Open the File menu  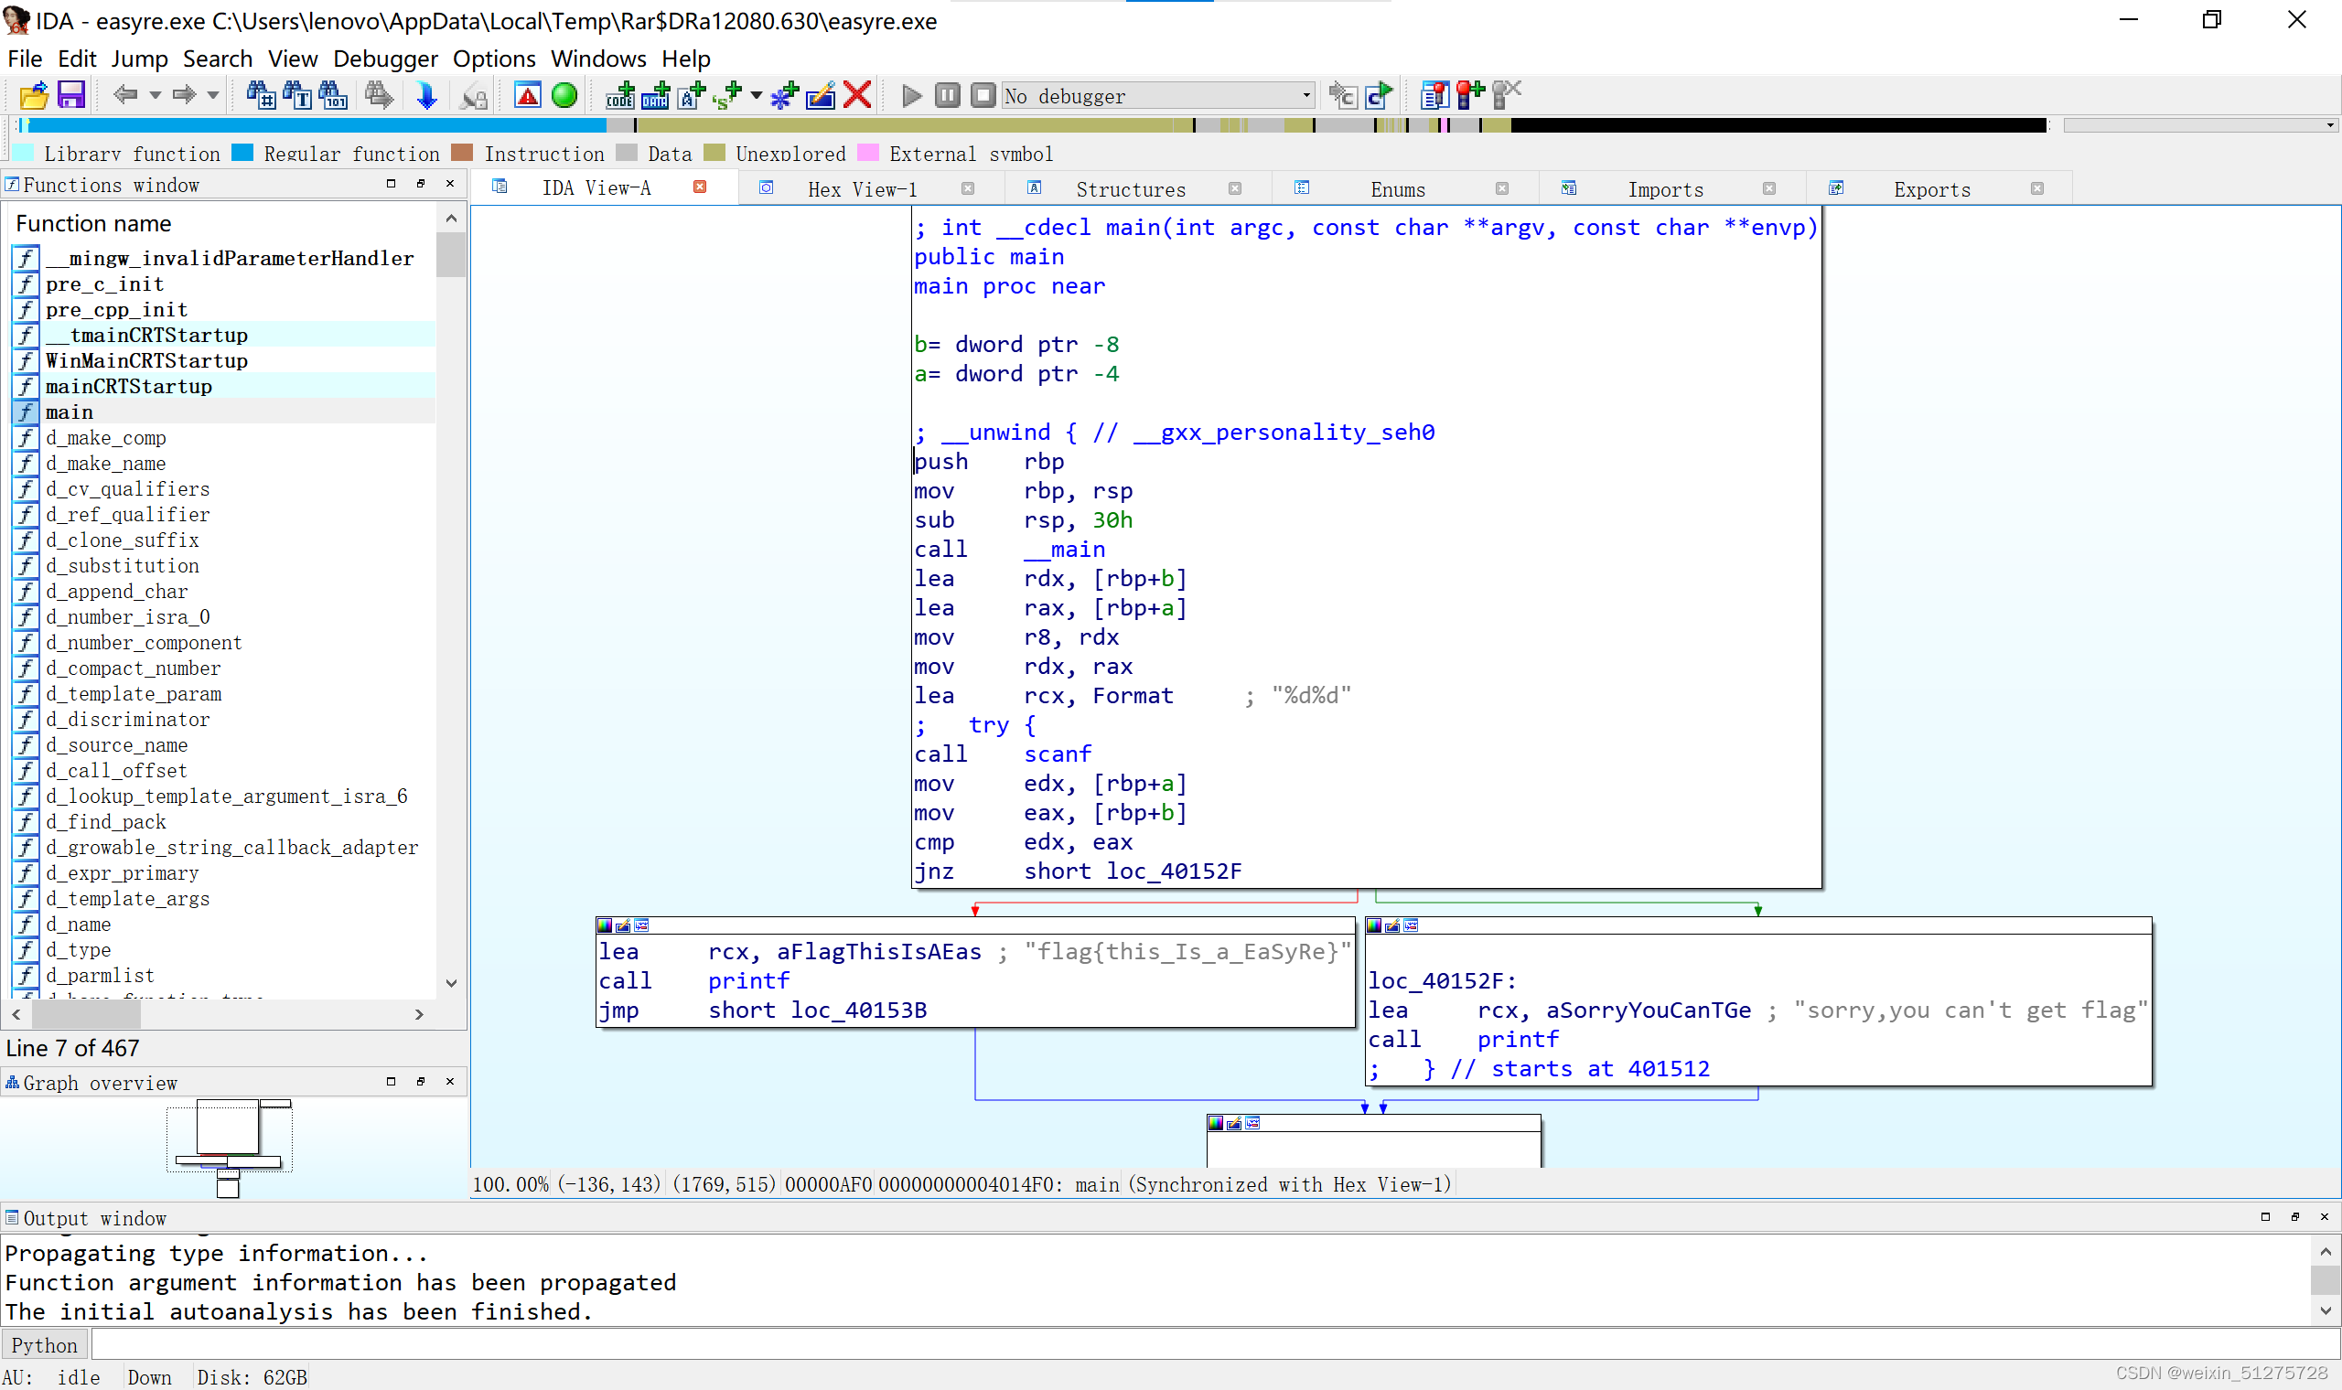point(25,59)
